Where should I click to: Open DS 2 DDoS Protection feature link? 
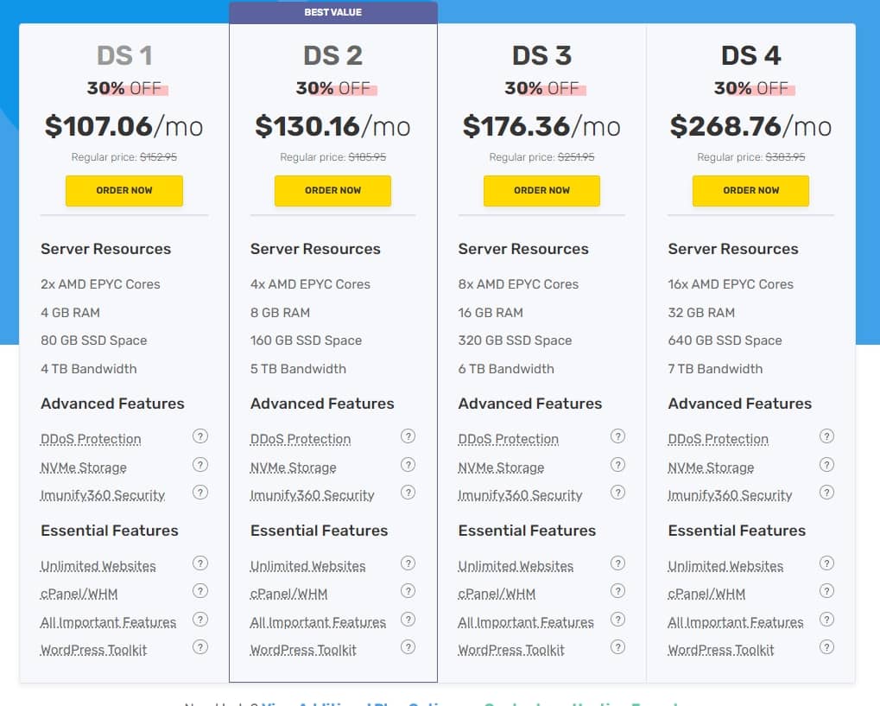click(x=301, y=439)
